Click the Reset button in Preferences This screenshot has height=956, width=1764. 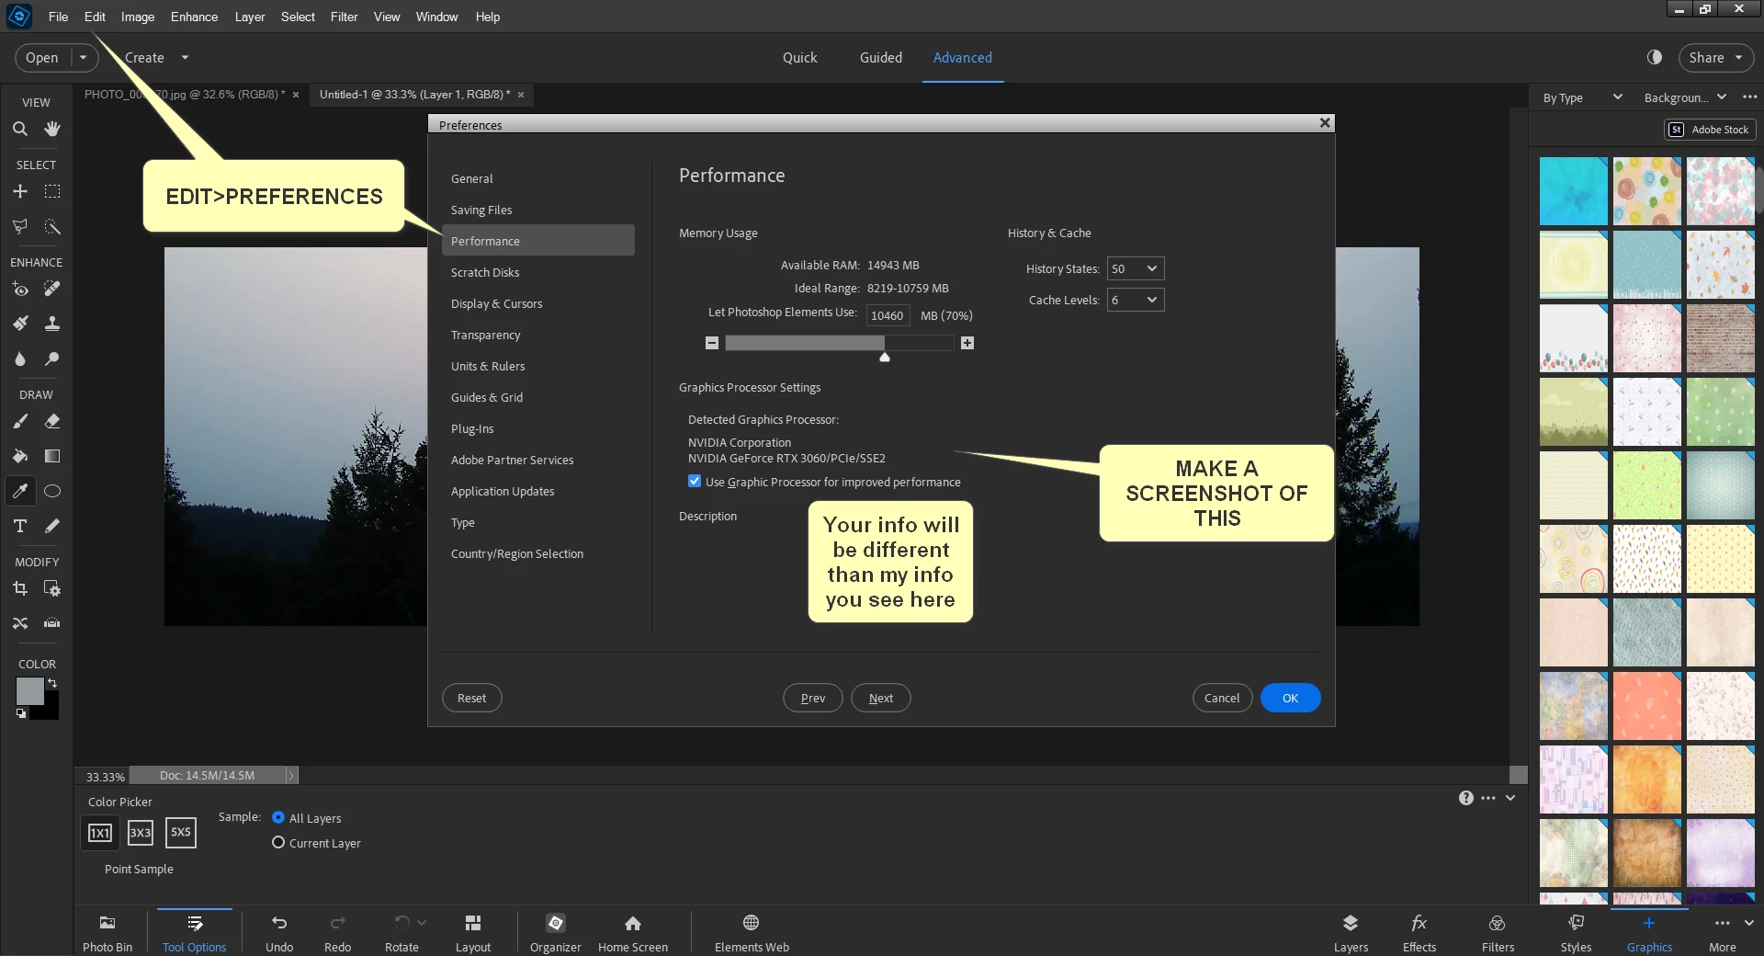[x=471, y=698]
